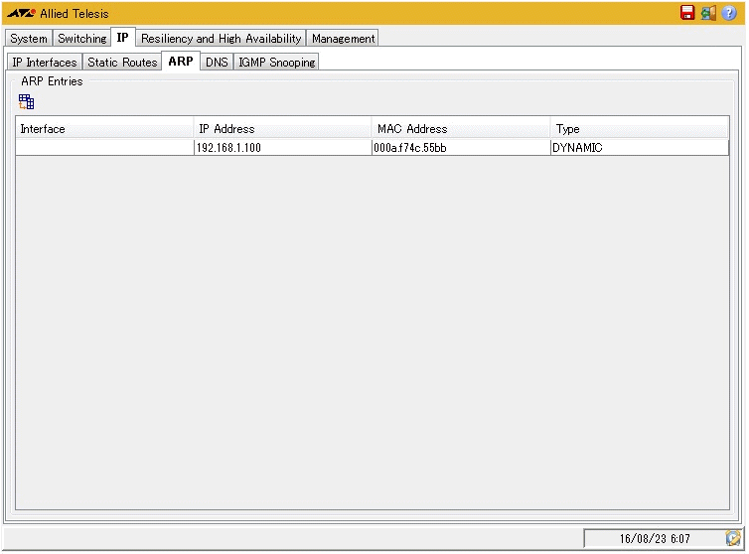Click the red save configuration icon
Image resolution: width=749 pixels, height=554 pixels.
point(687,13)
